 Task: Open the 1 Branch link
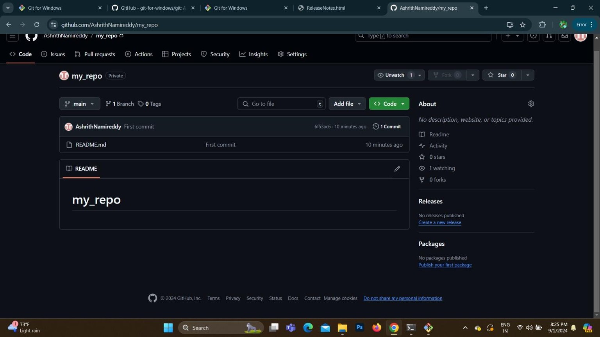[120, 104]
